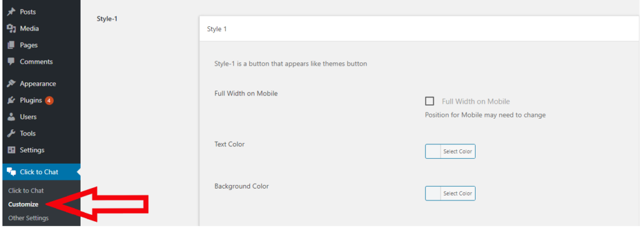Click Select Color button for Text Color
Viewport: 640px width, 228px height.
pos(457,151)
